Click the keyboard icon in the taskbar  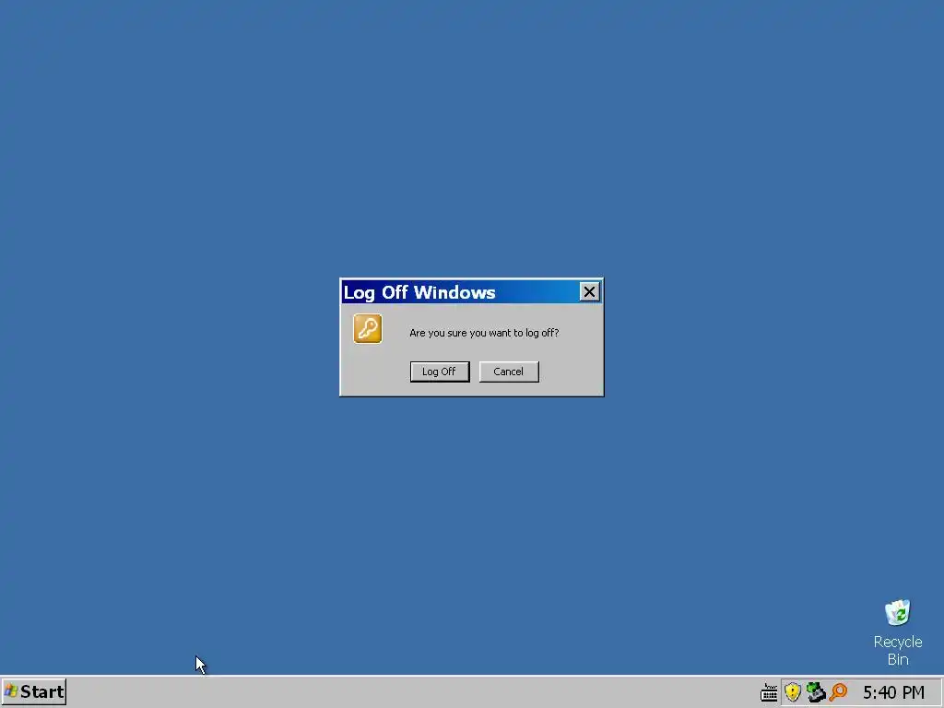click(769, 692)
